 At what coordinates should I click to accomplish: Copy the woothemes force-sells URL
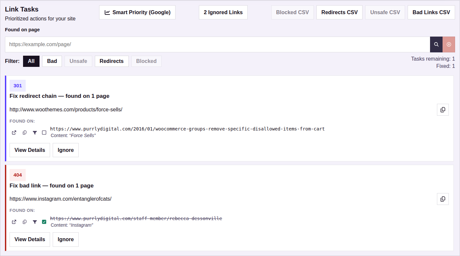pyautogui.click(x=443, y=110)
